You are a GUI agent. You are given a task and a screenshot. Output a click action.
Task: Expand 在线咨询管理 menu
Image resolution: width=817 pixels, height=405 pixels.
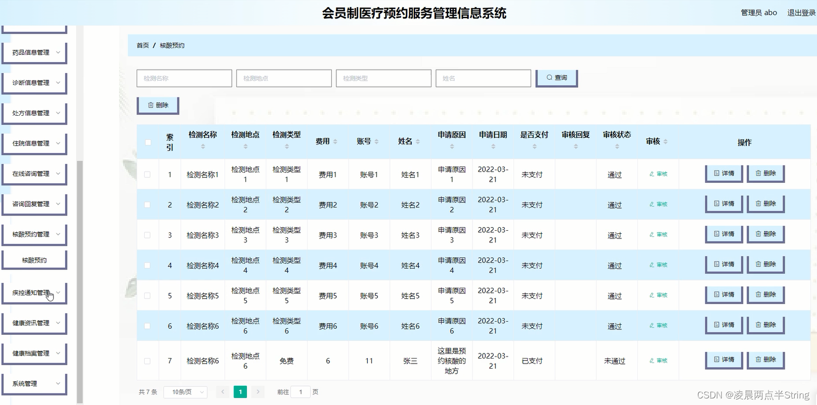[34, 174]
